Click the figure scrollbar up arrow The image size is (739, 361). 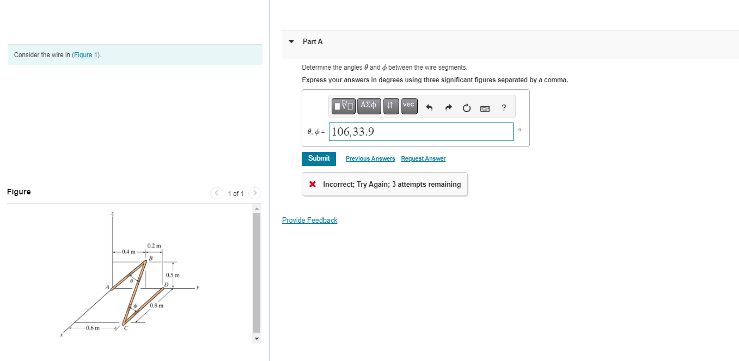(256, 209)
